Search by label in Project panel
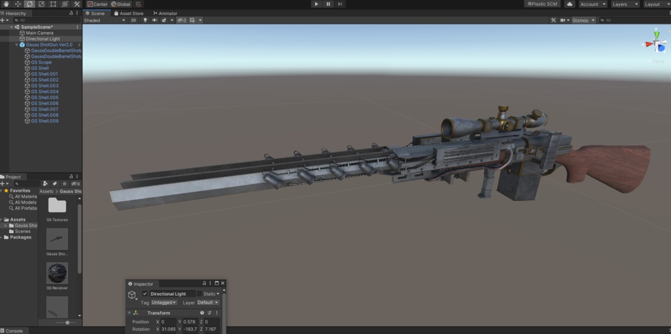The height and width of the screenshot is (334, 671). coord(55,183)
